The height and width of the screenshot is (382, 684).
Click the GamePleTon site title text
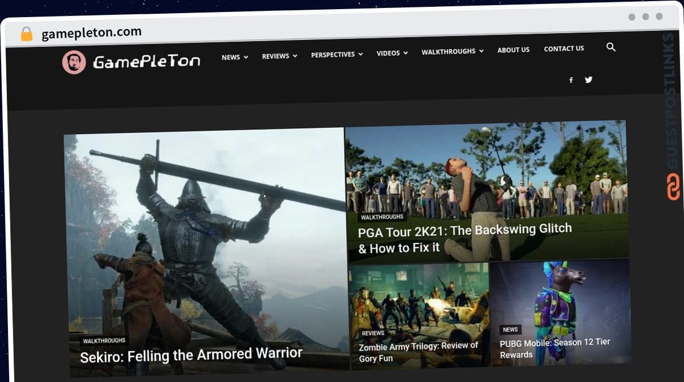click(x=146, y=61)
